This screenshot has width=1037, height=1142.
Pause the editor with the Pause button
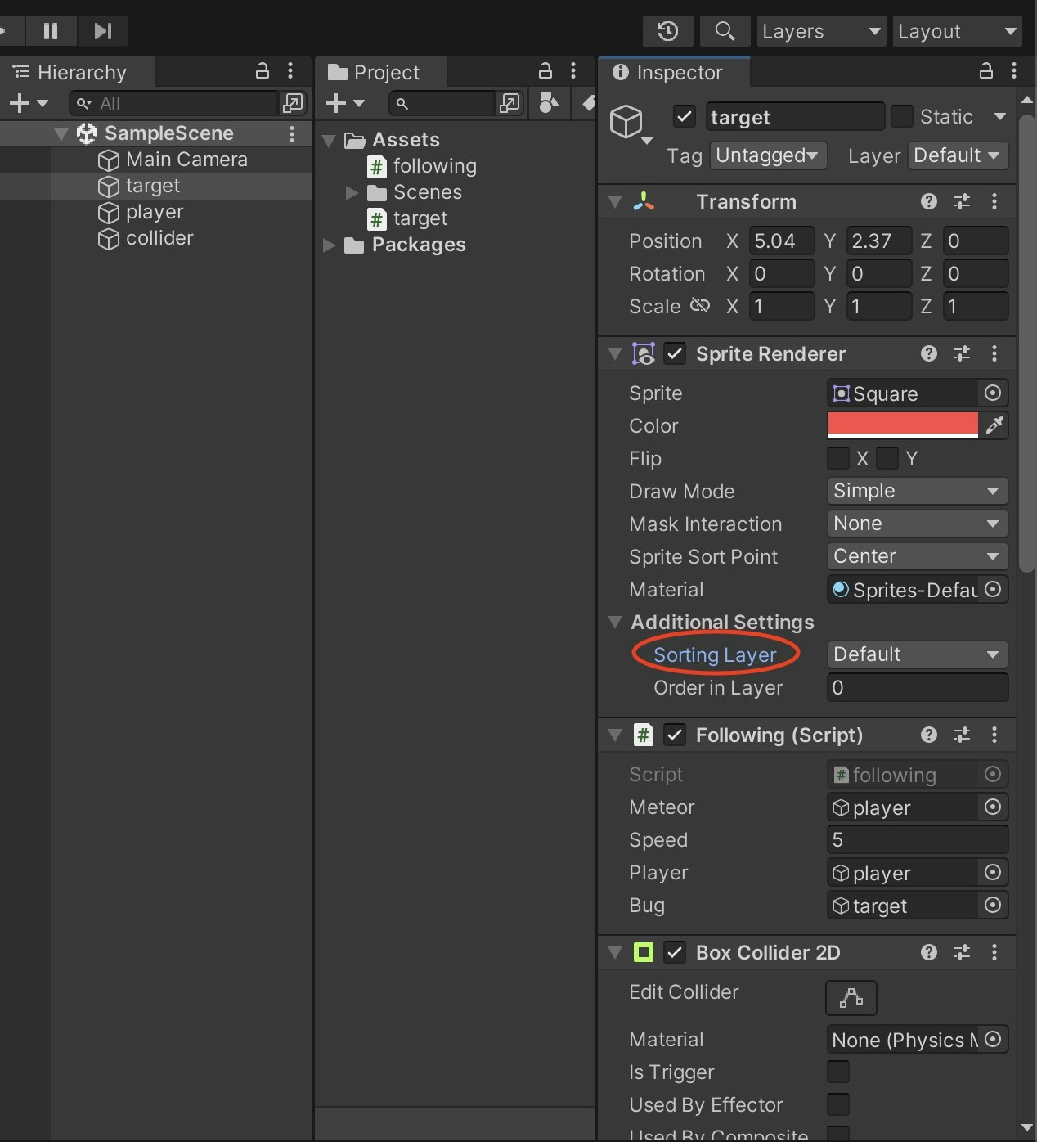coord(51,31)
